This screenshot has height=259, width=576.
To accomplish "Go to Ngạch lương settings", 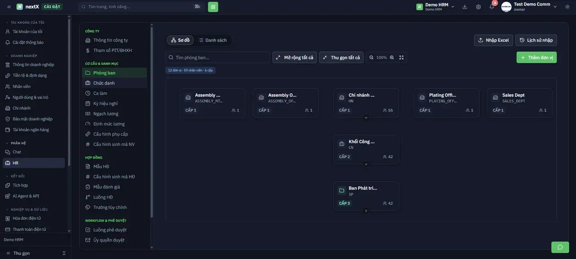I will [x=114, y=114].
